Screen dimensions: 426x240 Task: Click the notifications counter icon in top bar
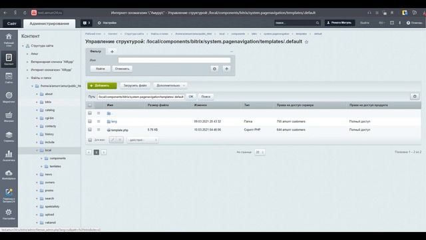(x=86, y=23)
